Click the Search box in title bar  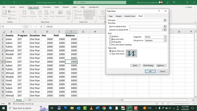coord(100,2)
